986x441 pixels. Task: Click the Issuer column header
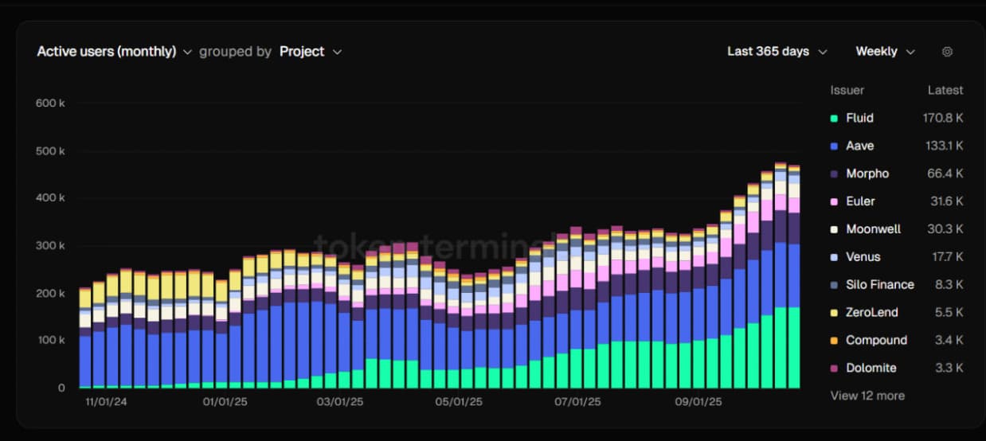pyautogui.click(x=847, y=91)
